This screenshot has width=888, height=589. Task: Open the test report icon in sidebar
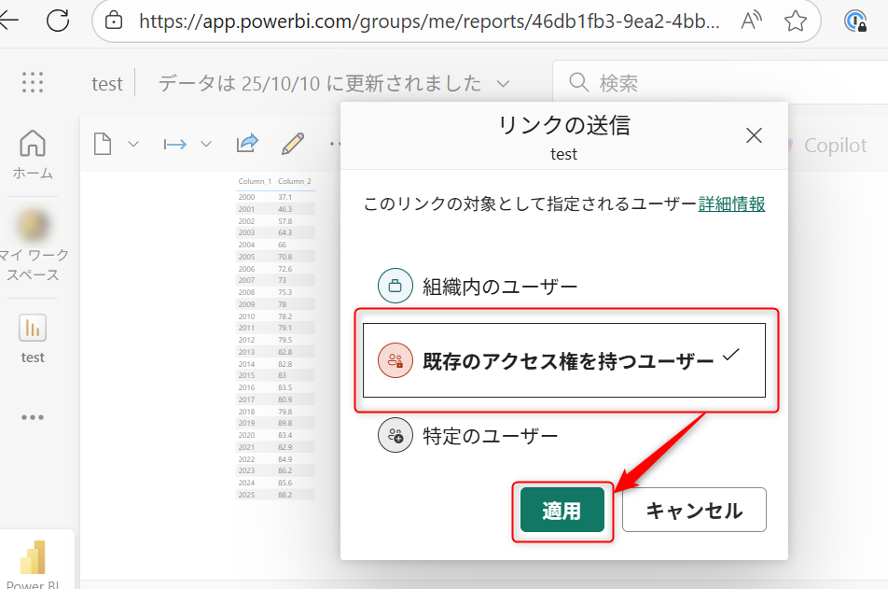[33, 338]
